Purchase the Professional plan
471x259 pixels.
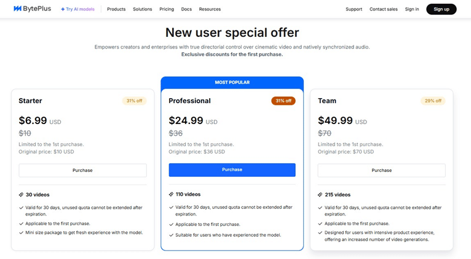tap(232, 169)
